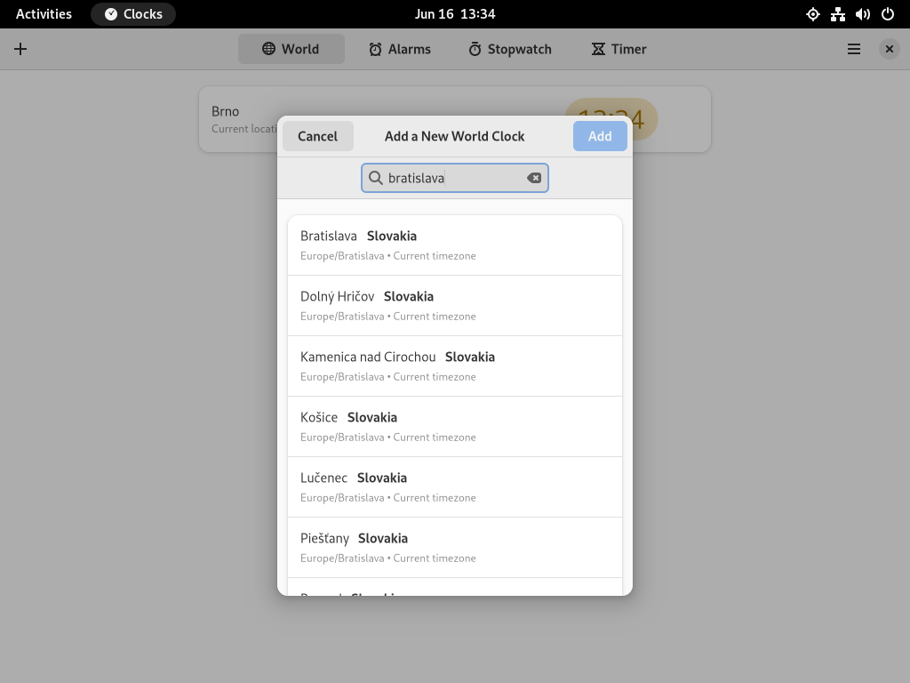Open the Activities overview
The width and height of the screenshot is (910, 683).
pos(44,14)
